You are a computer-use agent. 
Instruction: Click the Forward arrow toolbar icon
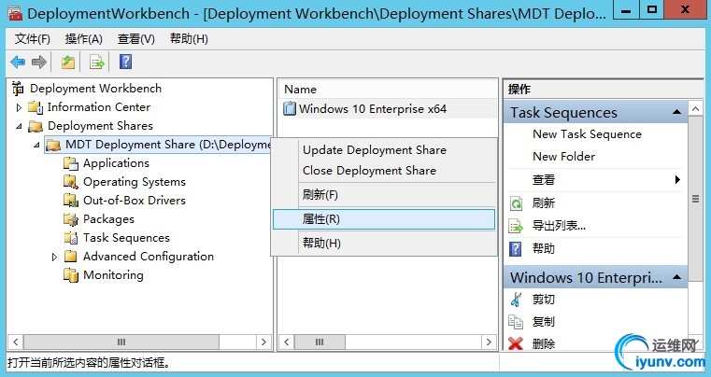pyautogui.click(x=39, y=63)
